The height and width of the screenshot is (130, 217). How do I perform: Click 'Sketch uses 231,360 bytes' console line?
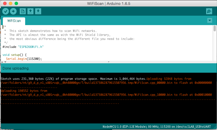(74, 79)
